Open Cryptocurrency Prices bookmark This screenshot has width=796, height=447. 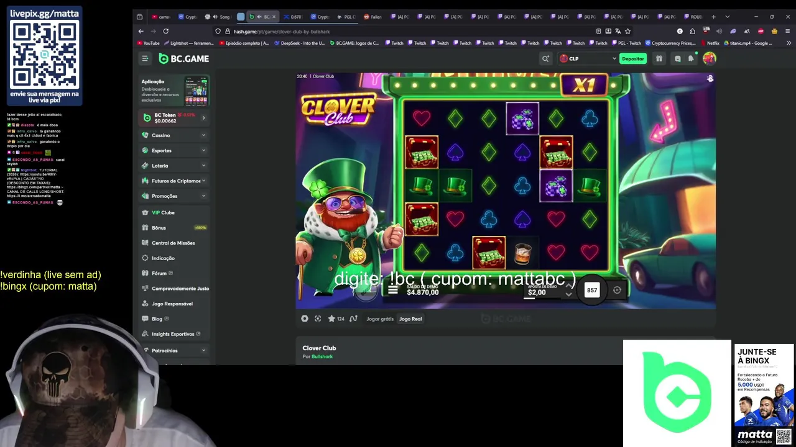tap(671, 43)
